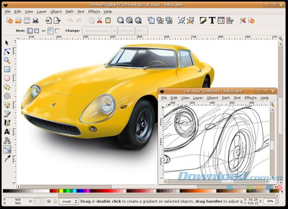288x209 pixels.
Task: Pick the magenta palette swatch
Action: (x=88, y=191)
